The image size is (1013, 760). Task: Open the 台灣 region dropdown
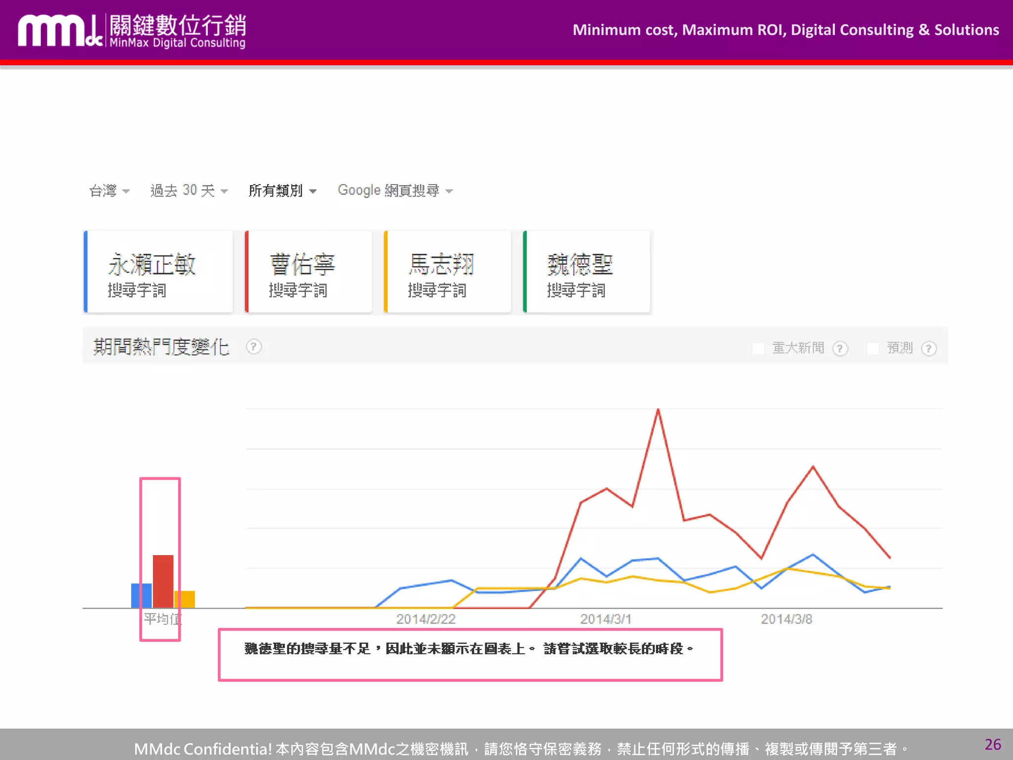[x=109, y=190]
